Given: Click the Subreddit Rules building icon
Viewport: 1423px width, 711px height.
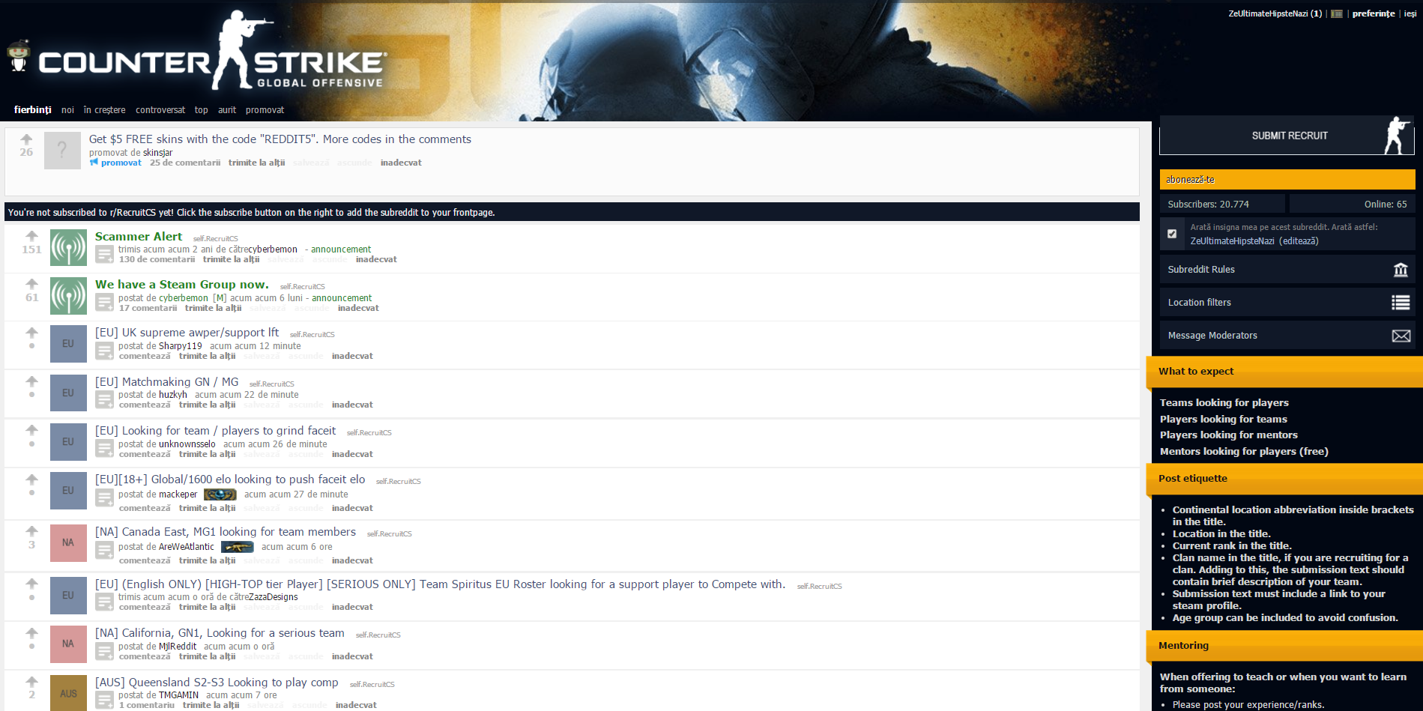Looking at the screenshot, I should pyautogui.click(x=1401, y=270).
